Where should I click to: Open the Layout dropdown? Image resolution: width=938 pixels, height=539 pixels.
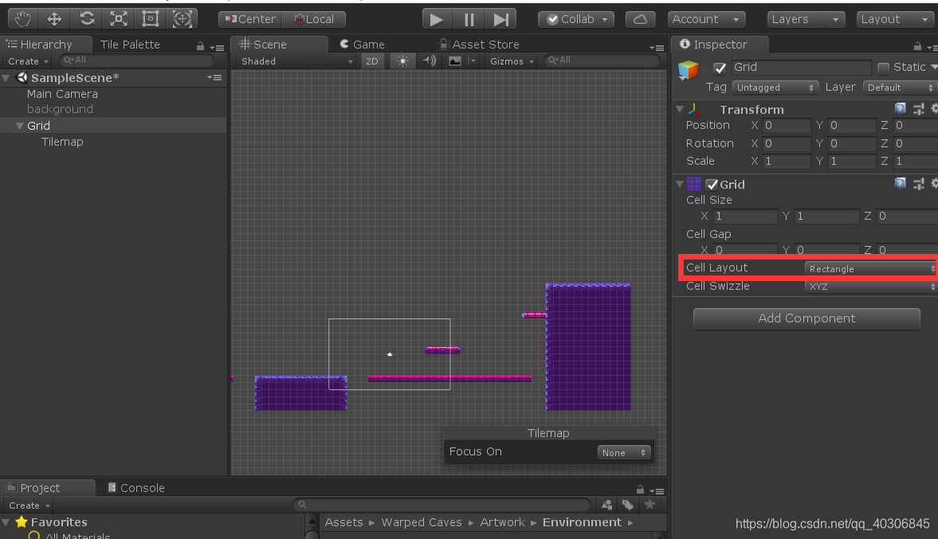(x=895, y=19)
